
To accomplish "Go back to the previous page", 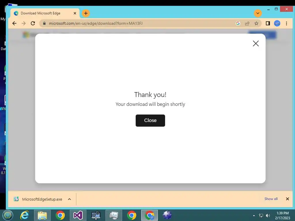I will coord(14,23).
